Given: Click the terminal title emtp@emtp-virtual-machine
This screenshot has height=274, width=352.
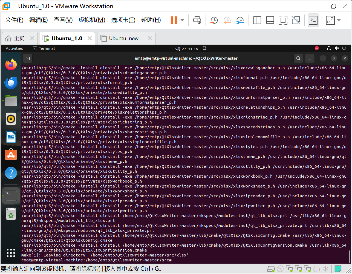Looking at the screenshot, I should click(x=186, y=58).
